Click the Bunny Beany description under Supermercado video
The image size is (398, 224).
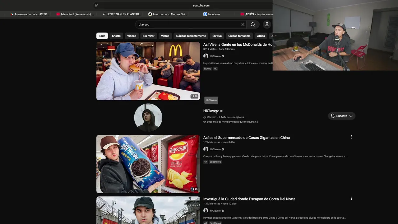tap(275, 156)
